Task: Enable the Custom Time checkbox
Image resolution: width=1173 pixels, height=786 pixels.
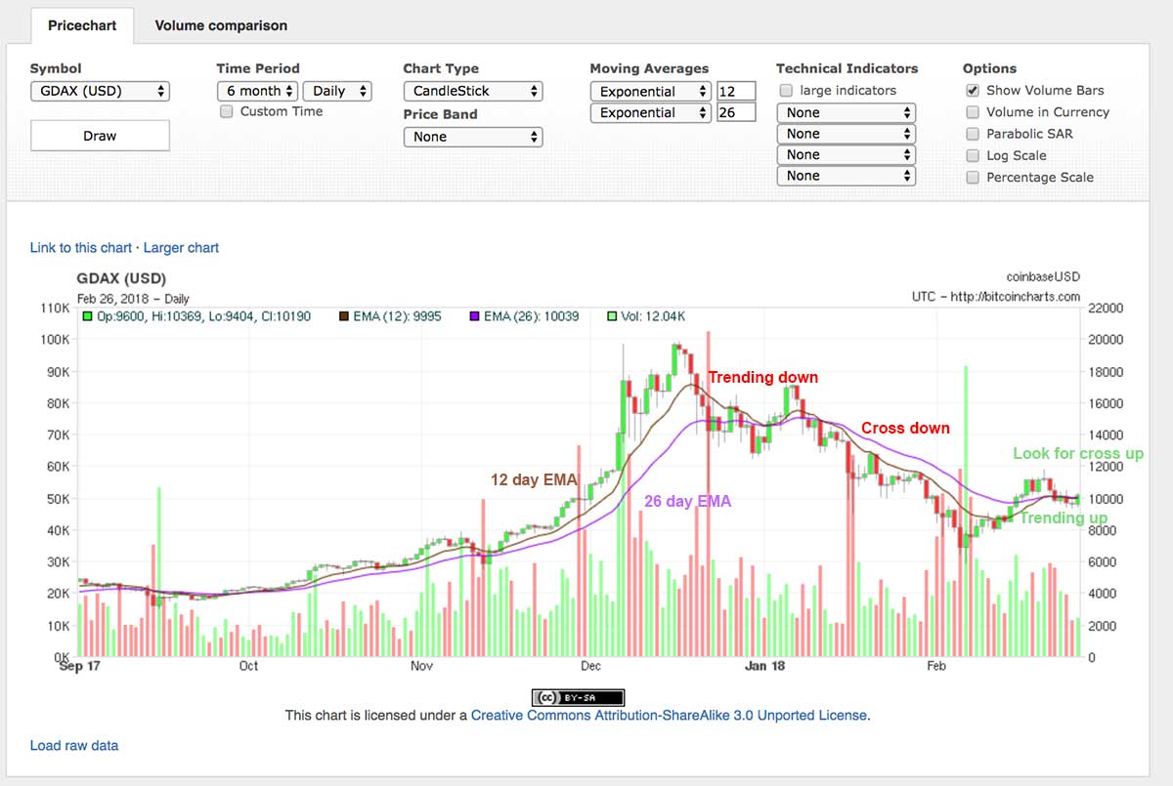Action: click(226, 111)
